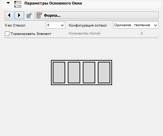Enable the Тиражировать Элемент checkbox

coord(7,34)
